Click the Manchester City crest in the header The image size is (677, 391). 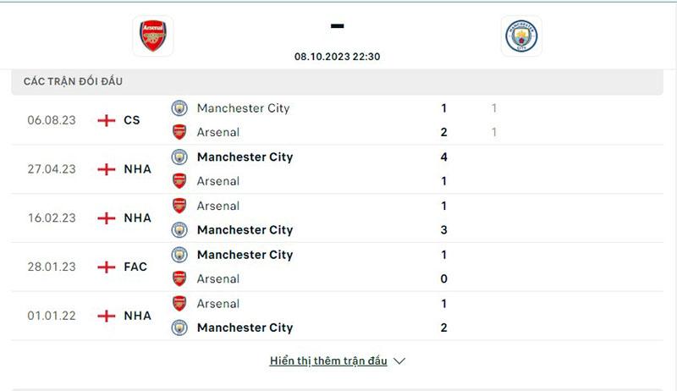(x=521, y=36)
